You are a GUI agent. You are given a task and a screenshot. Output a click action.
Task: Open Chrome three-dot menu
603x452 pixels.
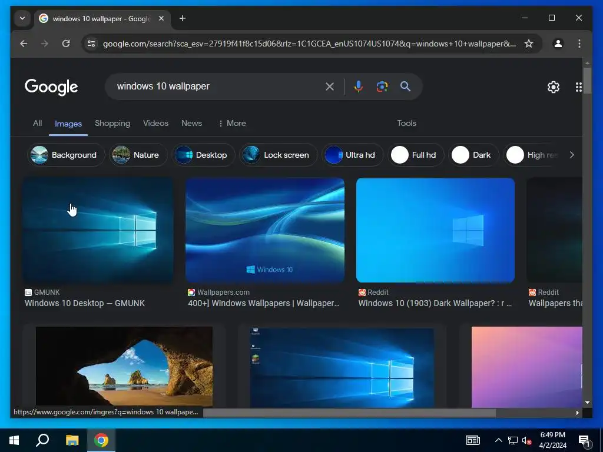point(579,44)
